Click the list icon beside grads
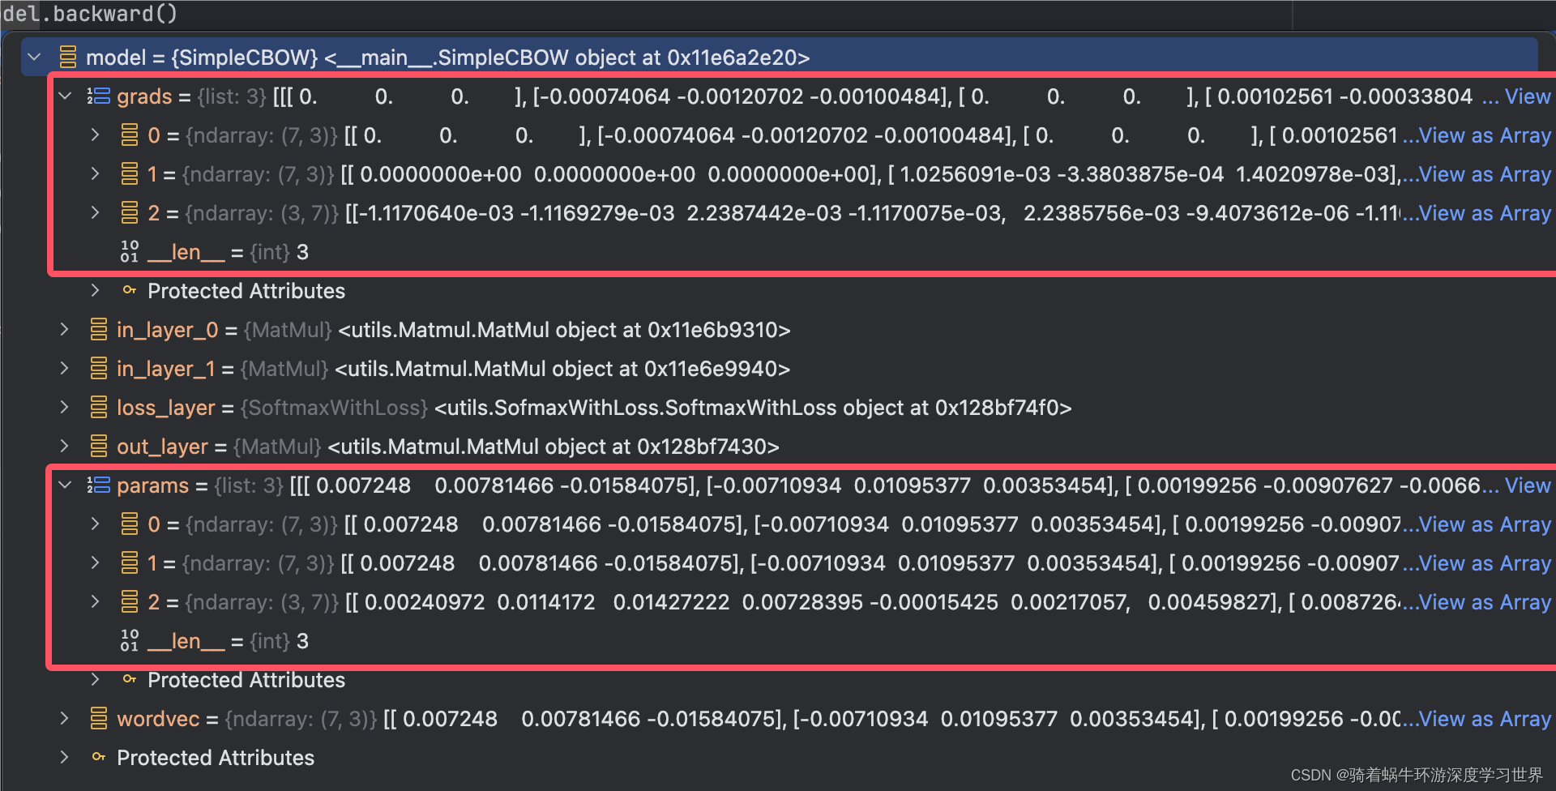Image resolution: width=1556 pixels, height=791 pixels. pos(98,96)
